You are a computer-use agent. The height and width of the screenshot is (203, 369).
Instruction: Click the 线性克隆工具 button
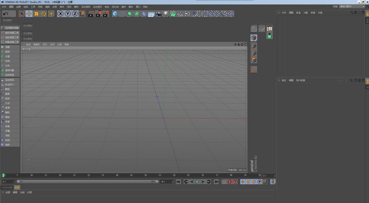tap(11, 33)
